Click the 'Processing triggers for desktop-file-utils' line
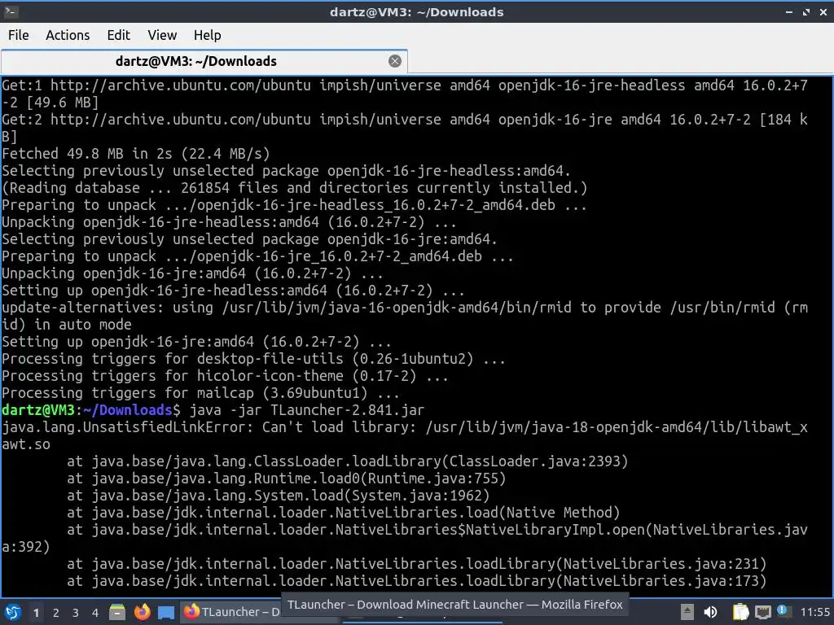Screen dimensions: 834x625 pyautogui.click(x=254, y=359)
